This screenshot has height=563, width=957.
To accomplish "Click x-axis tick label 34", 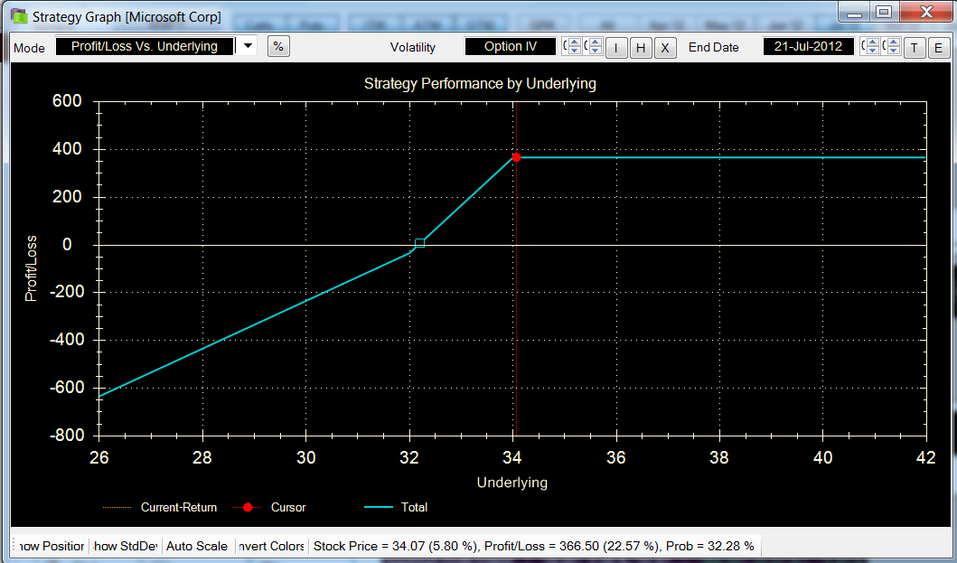I will pos(512,457).
